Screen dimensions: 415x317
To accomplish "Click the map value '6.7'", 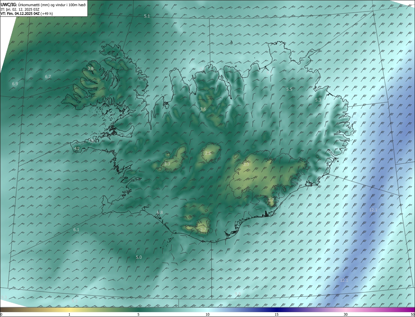I will click(x=48, y=76).
